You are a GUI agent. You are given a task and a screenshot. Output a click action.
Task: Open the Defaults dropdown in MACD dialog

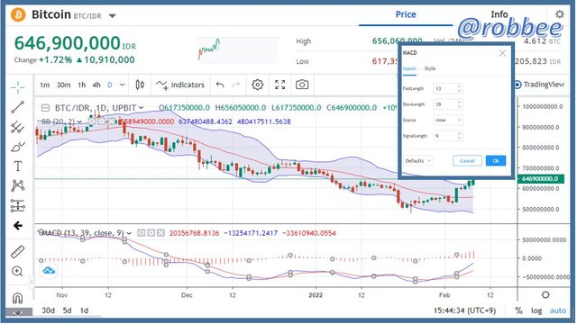click(x=418, y=161)
